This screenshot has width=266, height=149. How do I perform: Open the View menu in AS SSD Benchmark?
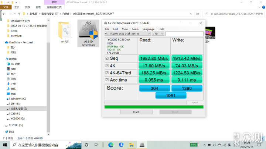point(125,29)
